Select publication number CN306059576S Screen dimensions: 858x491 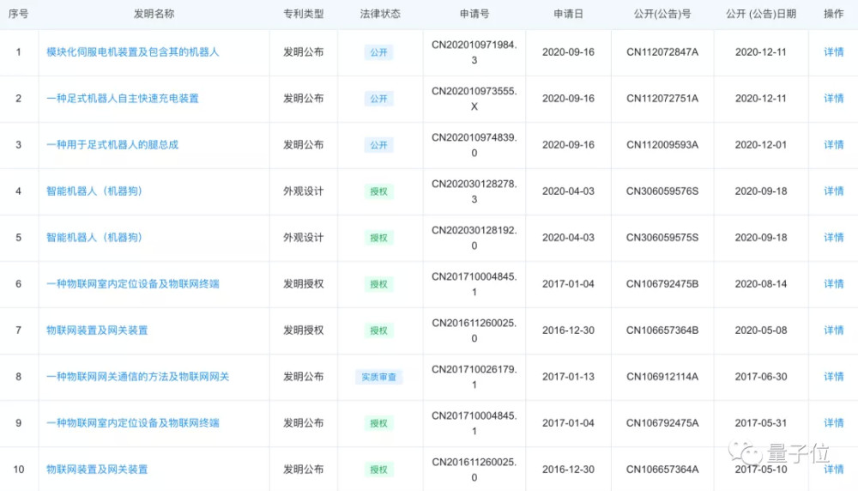pyautogui.click(x=662, y=191)
